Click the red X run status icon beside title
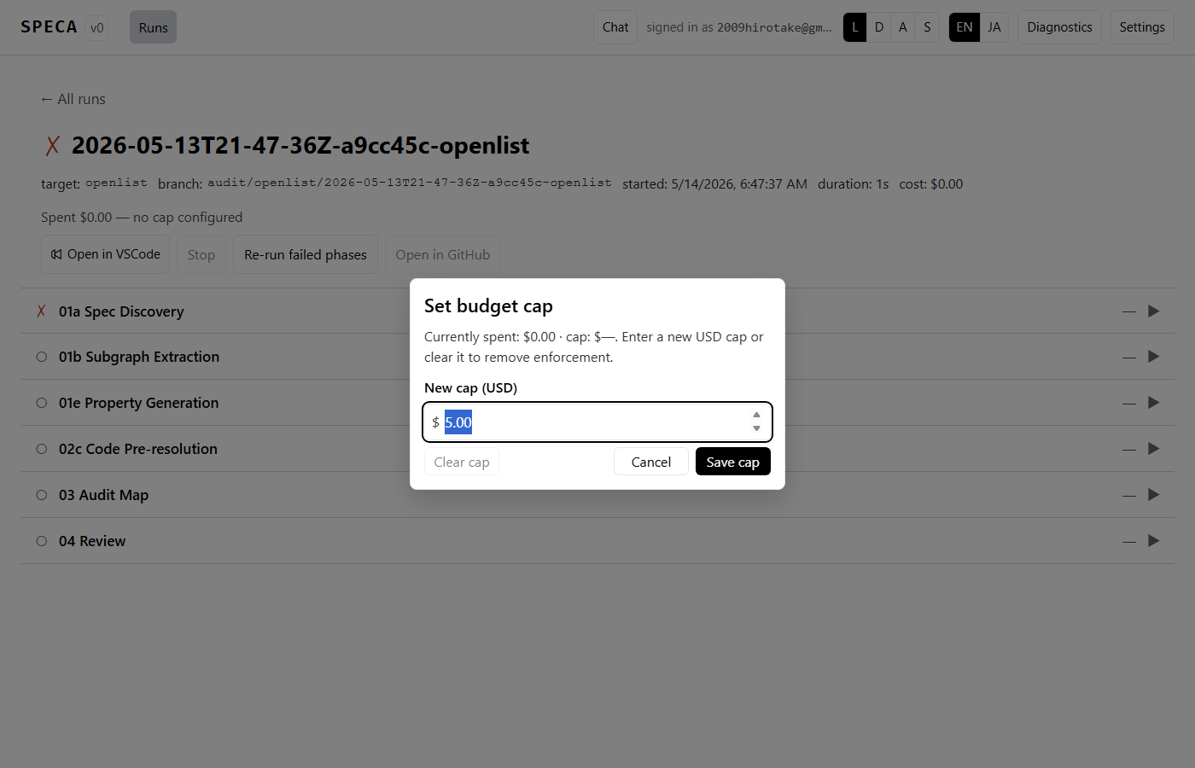The width and height of the screenshot is (1195, 768). 53,146
